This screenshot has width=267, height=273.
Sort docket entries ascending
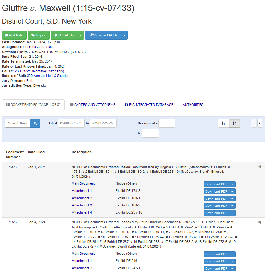coord(223,123)
